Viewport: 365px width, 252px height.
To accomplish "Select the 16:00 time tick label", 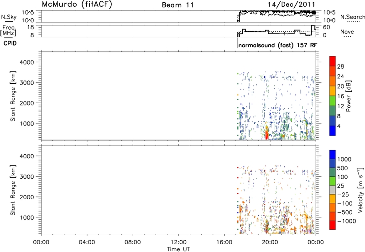I will (224, 242).
